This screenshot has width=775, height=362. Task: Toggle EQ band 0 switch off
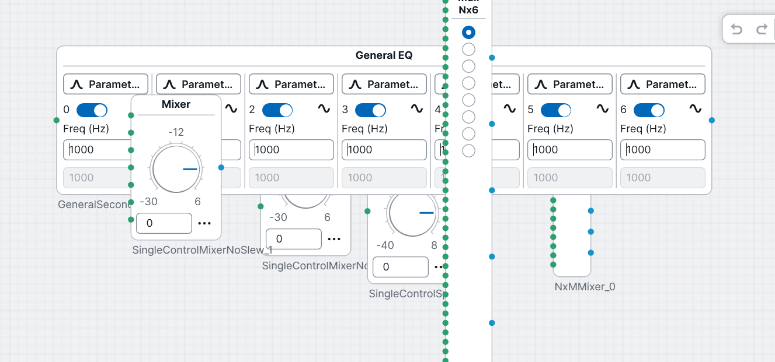(92, 110)
